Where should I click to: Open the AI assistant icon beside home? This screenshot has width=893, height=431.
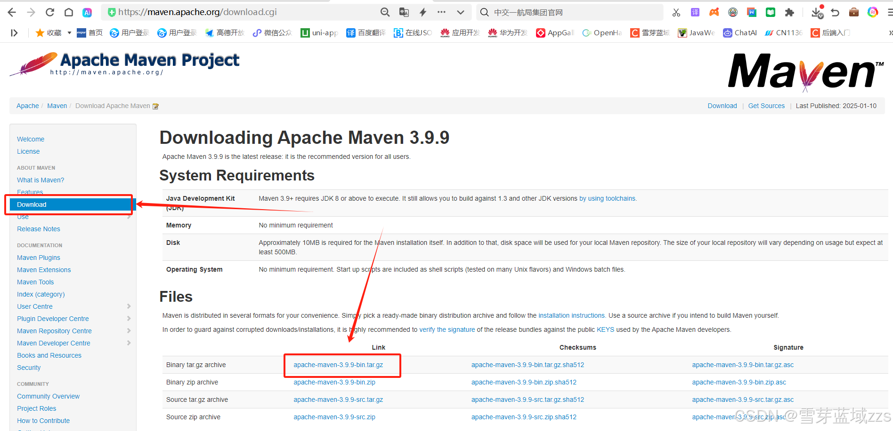pyautogui.click(x=87, y=12)
